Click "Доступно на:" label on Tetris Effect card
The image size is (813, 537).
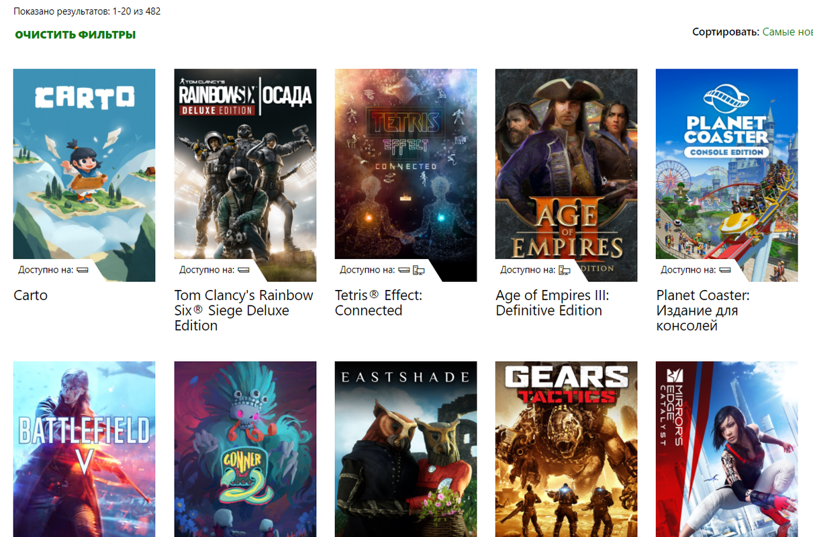click(367, 270)
